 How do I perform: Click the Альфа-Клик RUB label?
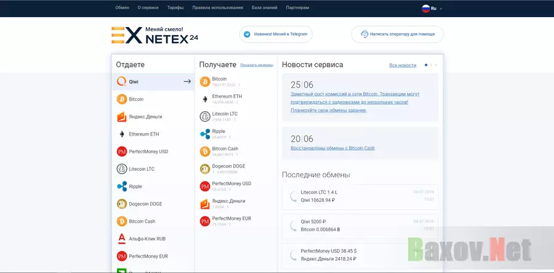pos(147,239)
